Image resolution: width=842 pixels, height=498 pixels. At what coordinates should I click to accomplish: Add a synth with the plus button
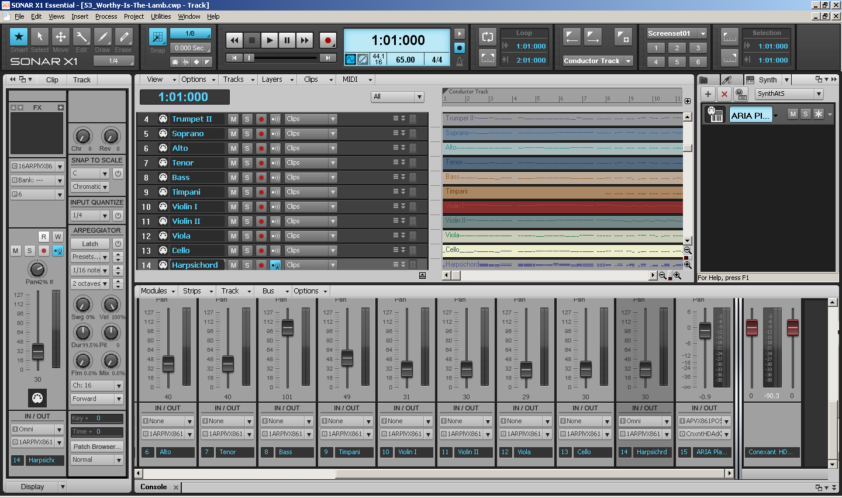point(708,94)
